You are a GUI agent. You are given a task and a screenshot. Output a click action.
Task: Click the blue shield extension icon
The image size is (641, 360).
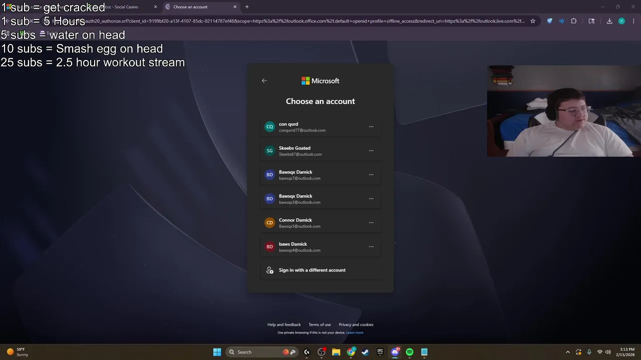click(550, 21)
